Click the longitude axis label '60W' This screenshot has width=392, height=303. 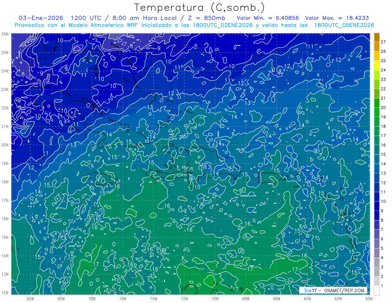point(369,298)
